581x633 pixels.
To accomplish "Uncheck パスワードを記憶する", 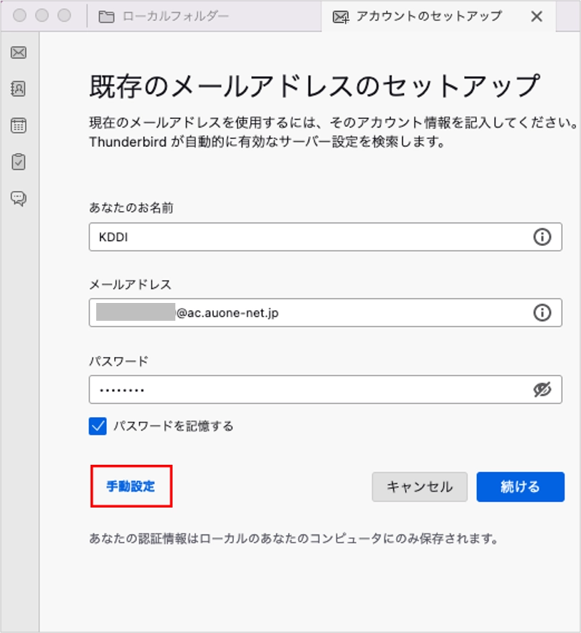I will [97, 426].
